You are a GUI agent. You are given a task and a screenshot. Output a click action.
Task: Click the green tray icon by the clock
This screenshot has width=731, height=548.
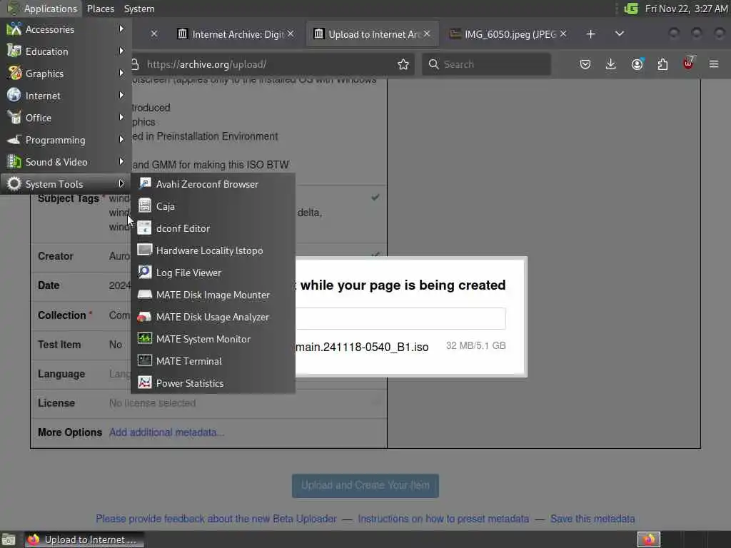[631, 9]
